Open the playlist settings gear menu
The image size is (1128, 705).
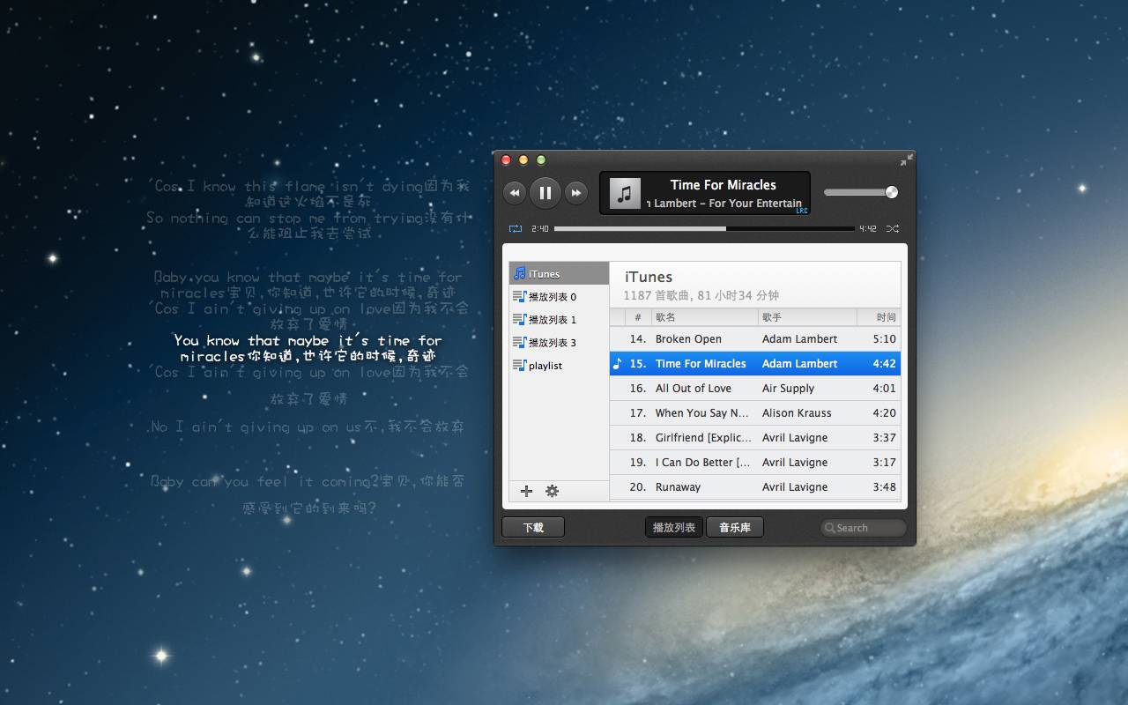[553, 491]
